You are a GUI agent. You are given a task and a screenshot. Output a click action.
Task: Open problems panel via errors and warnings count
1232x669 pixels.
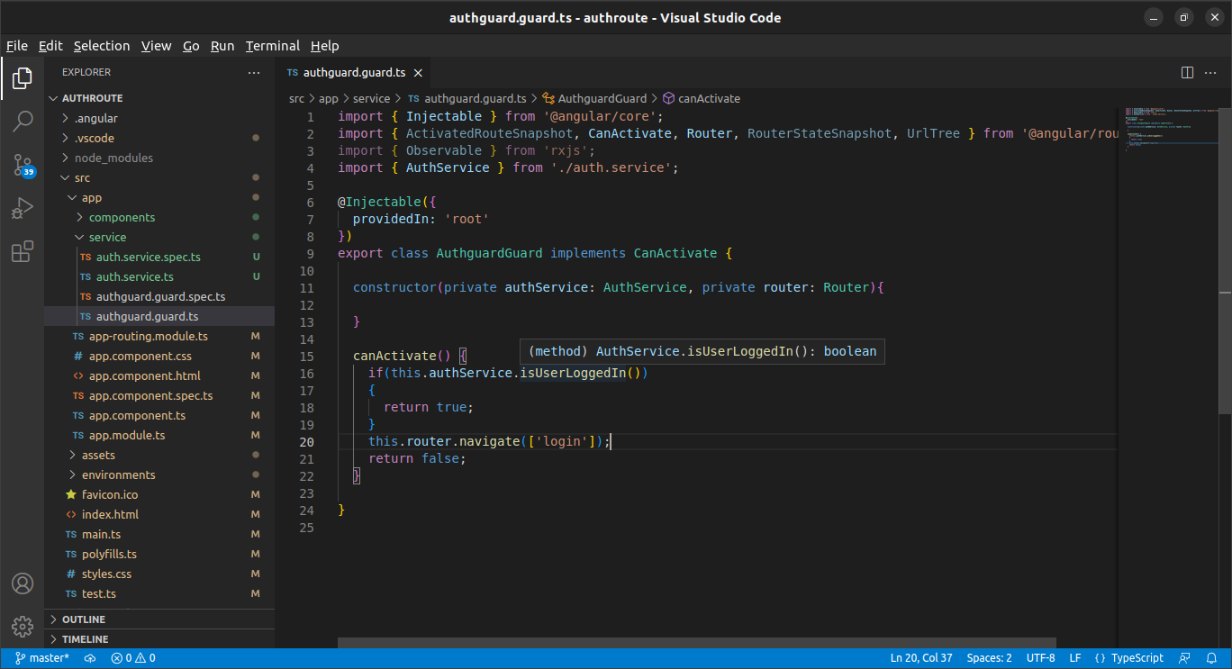[x=133, y=658]
